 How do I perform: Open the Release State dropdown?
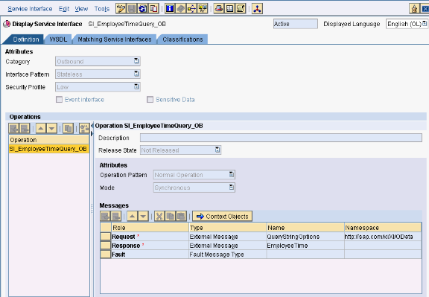click(x=217, y=150)
